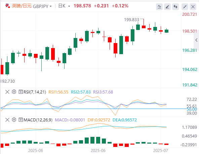This screenshot has width=199, height=154.
Task: Select the pencil drawing tool icon
Action: (x=167, y=7)
